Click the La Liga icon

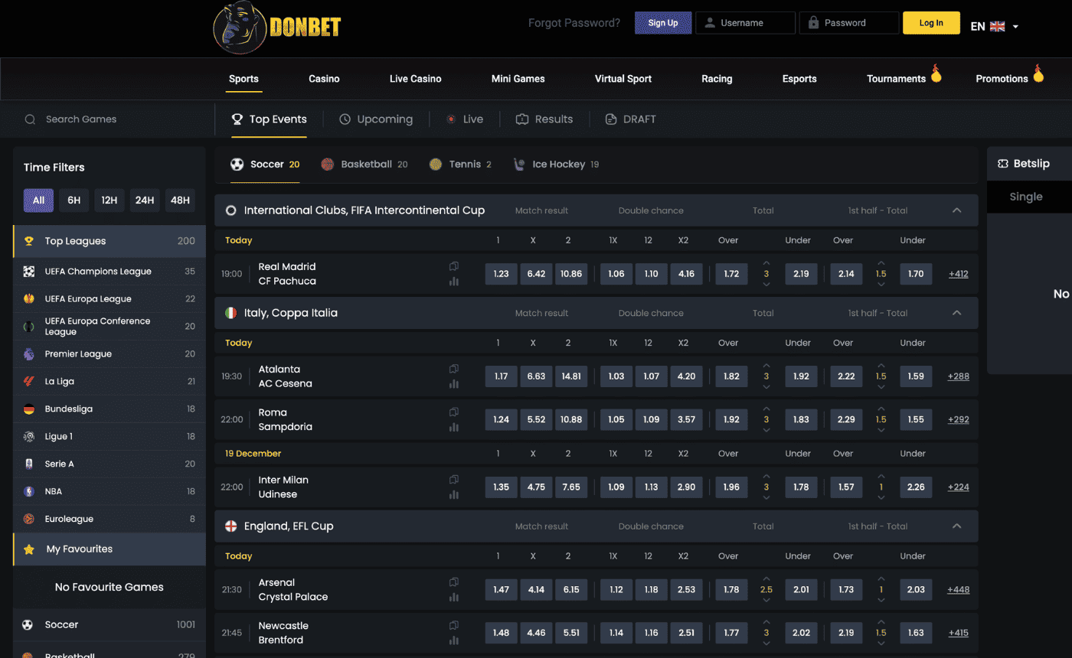(29, 382)
